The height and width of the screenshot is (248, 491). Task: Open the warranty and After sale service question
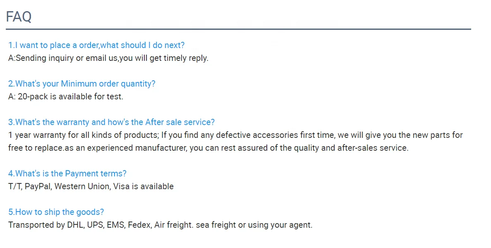pos(111,122)
